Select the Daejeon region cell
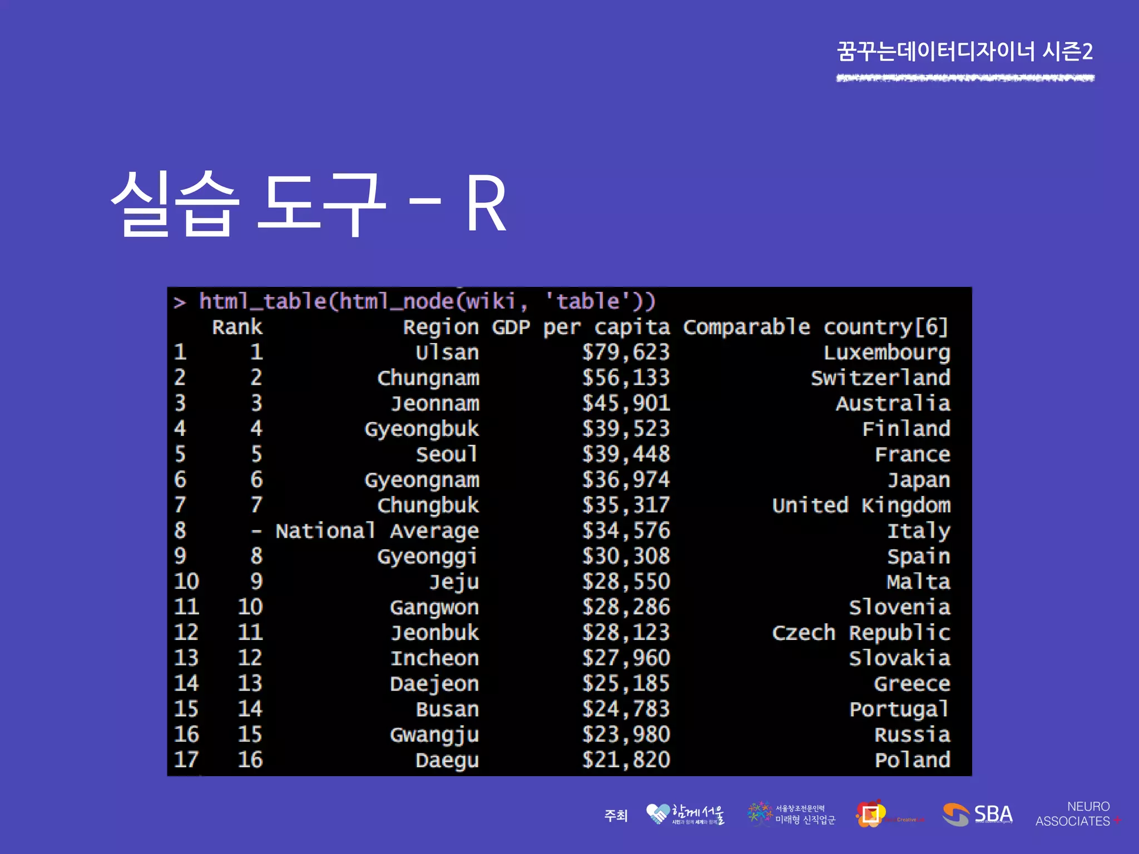This screenshot has height=854, width=1139. (435, 684)
